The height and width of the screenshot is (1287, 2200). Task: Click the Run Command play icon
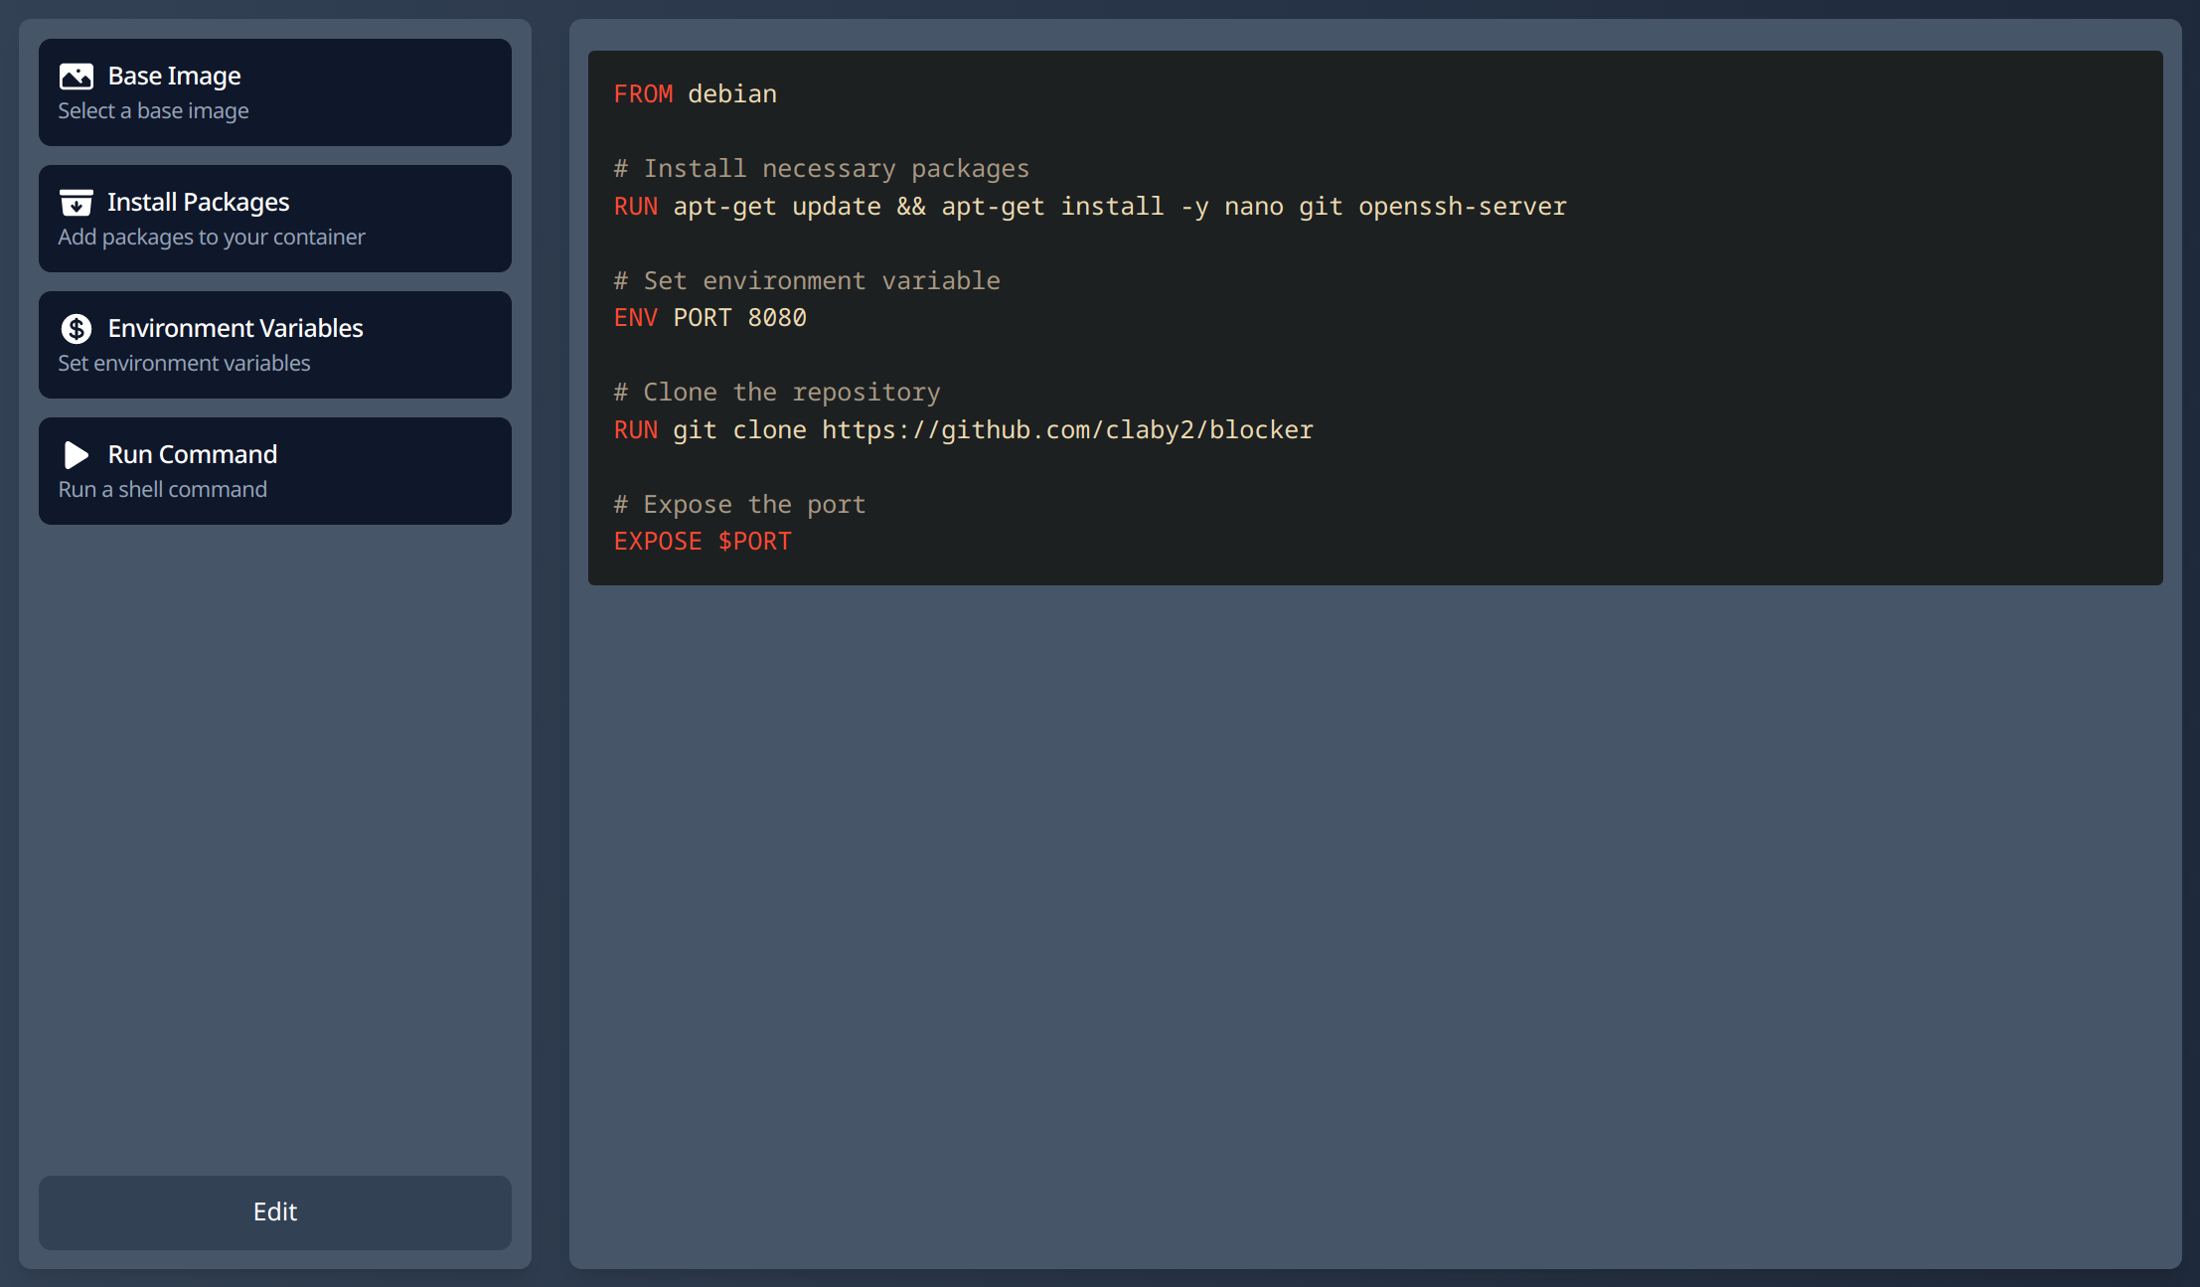click(x=77, y=455)
